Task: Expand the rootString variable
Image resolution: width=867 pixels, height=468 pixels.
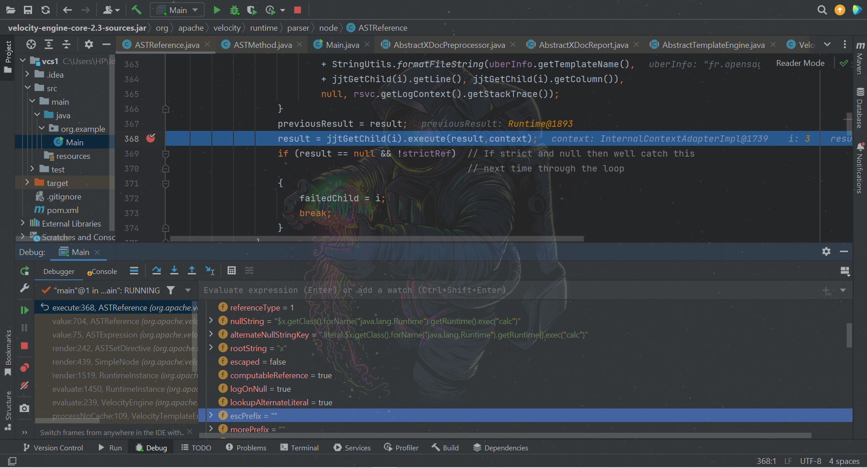Action: (211, 348)
